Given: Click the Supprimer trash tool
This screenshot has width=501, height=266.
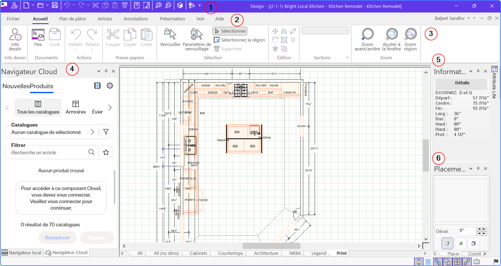Looking at the screenshot, I should click(228, 49).
